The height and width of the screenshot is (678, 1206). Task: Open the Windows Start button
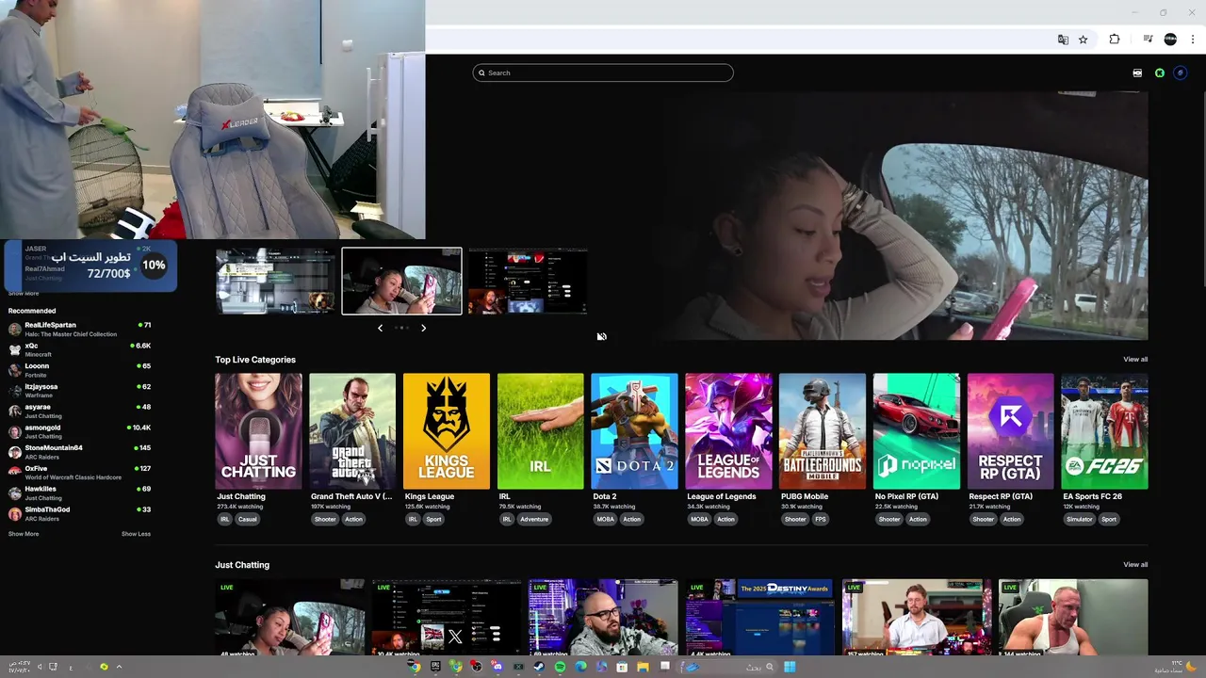pos(790,667)
